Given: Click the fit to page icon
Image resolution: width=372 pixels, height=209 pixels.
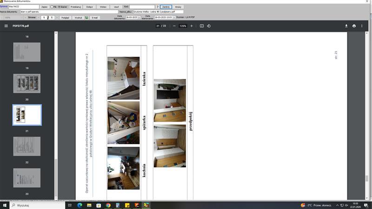Looking at the screenshot, I should [202, 26].
